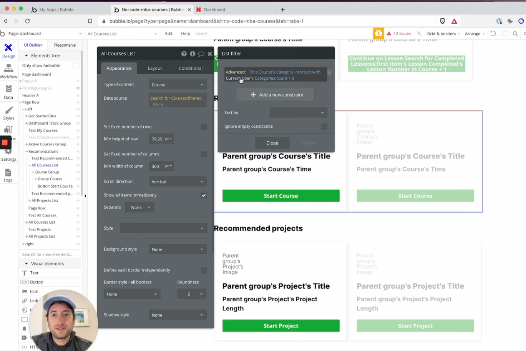
Task: Open the Sort by dropdown in List filter
Action: 298,112
